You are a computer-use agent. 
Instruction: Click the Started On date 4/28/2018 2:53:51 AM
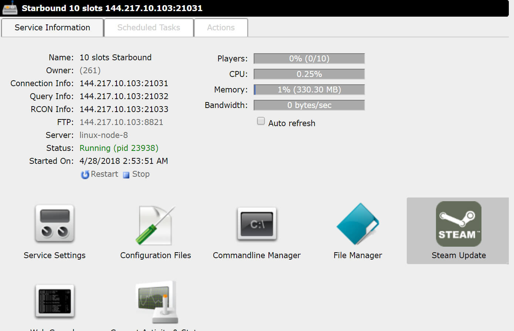pos(124,161)
